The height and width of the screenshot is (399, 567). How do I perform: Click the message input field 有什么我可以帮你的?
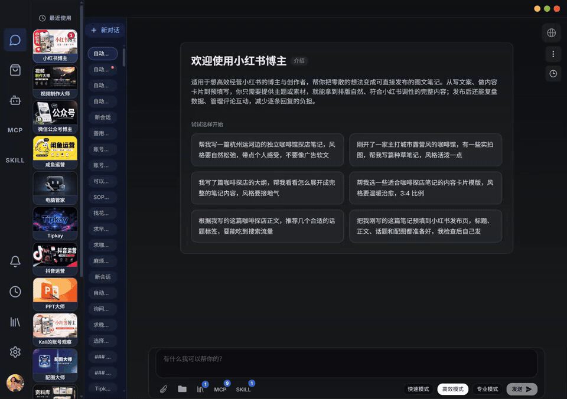[x=347, y=363]
